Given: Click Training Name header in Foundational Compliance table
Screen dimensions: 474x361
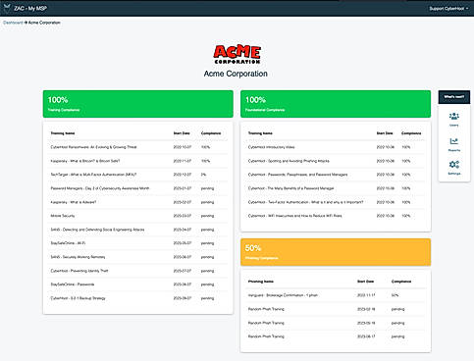Looking at the screenshot, I should [260, 133].
